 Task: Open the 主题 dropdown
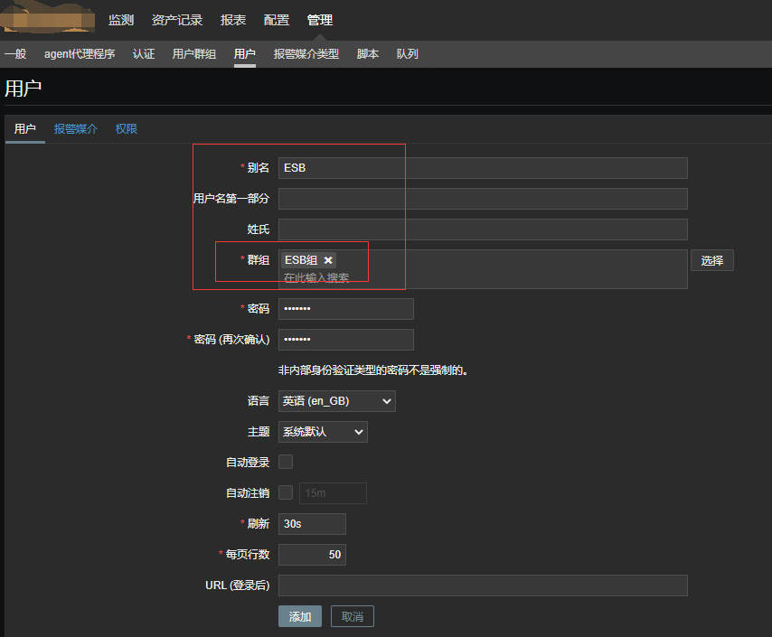tap(323, 432)
